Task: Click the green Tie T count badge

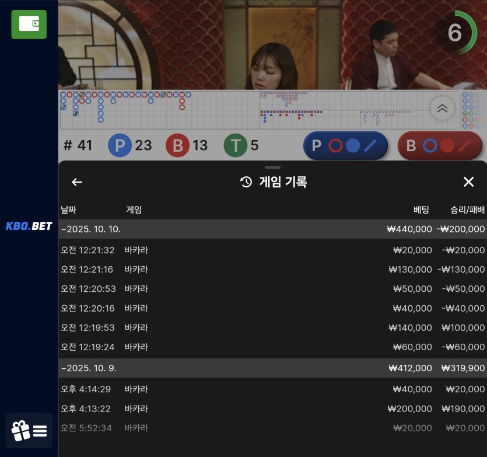Action: [x=235, y=145]
